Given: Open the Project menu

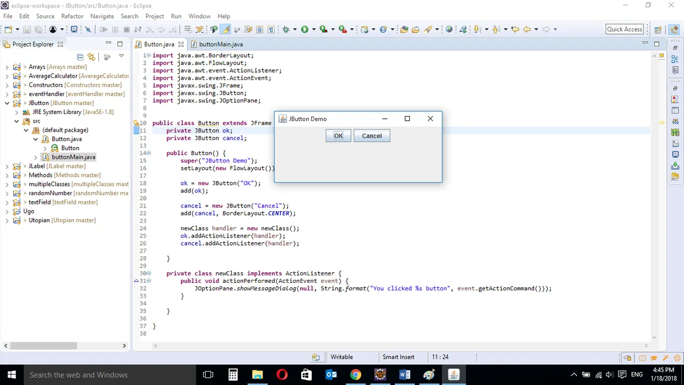Looking at the screenshot, I should (155, 16).
